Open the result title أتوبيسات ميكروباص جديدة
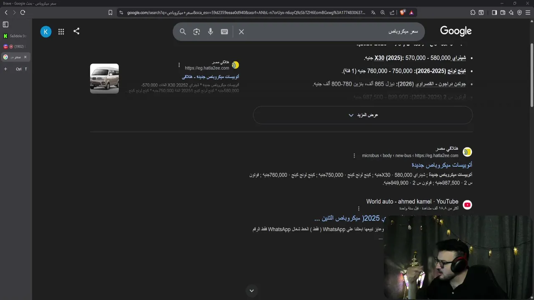Screen dimensions: 534x300 [x=442, y=165]
